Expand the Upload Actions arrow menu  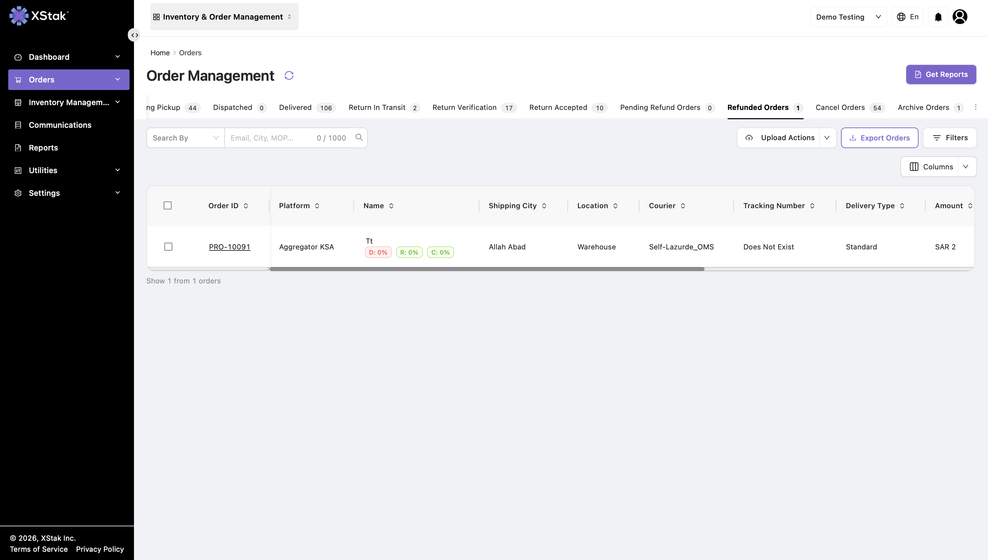(827, 138)
